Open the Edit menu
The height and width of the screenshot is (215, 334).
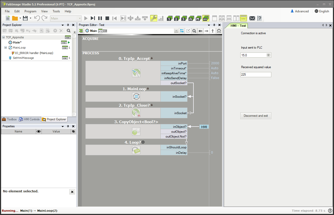(17, 11)
